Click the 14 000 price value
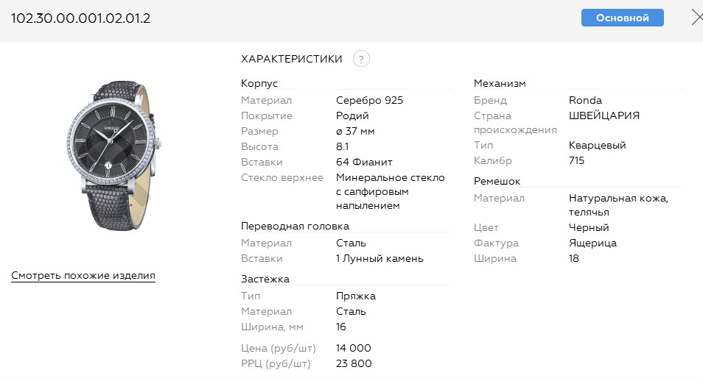Screen dimensions: 703x381 click(x=354, y=348)
